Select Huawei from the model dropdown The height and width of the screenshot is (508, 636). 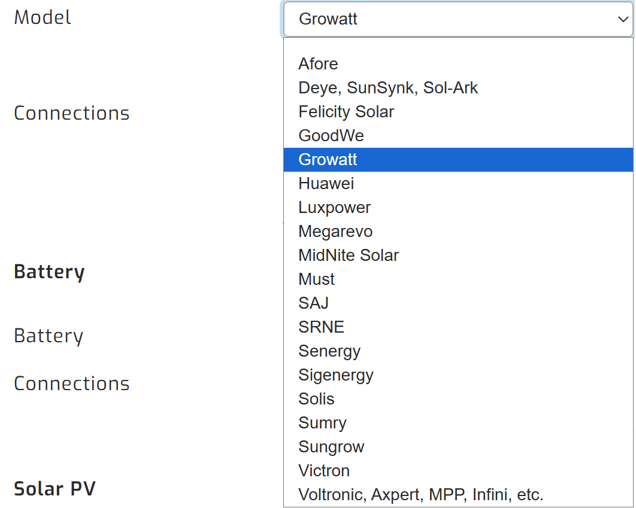326,184
